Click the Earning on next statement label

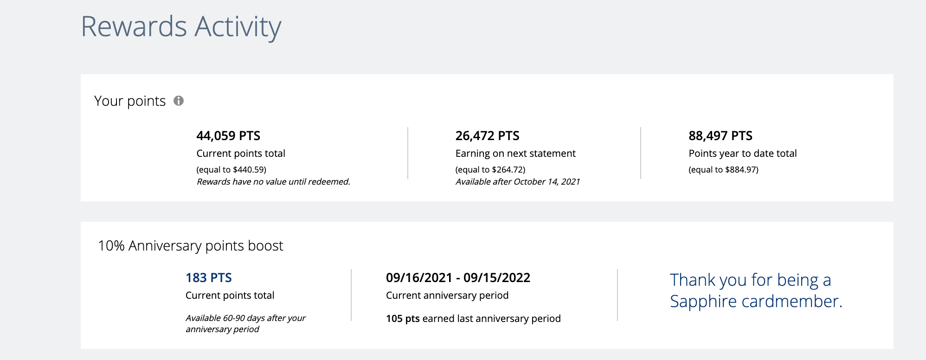tap(515, 154)
